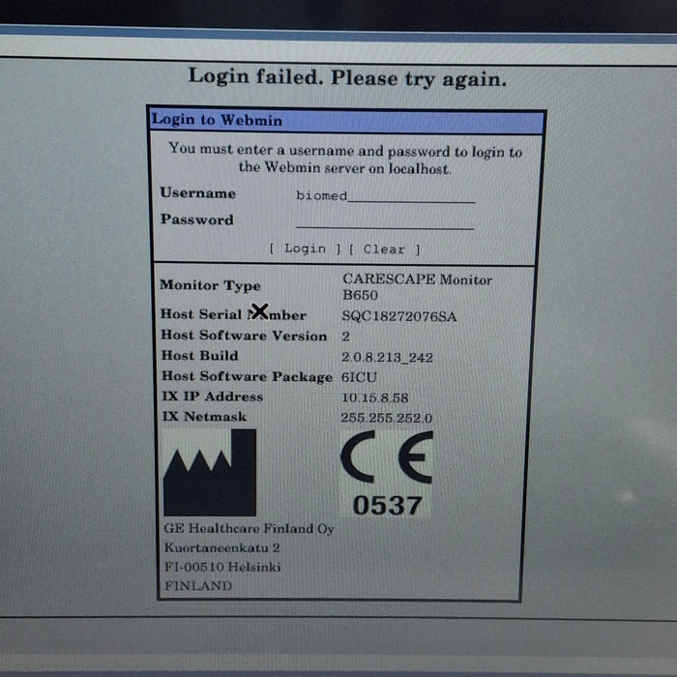Click the GE Healthcare Finland Oy text

(249, 529)
